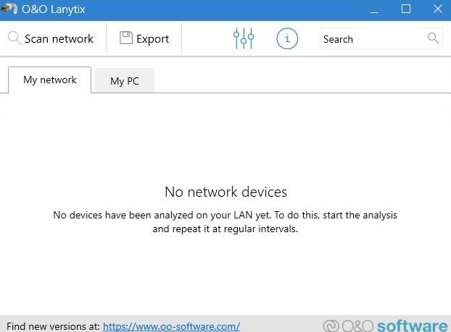The height and width of the screenshot is (332, 451).
Task: Click the O&O Lanytix title text
Action: point(52,10)
